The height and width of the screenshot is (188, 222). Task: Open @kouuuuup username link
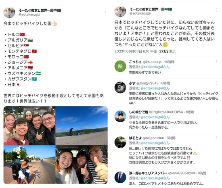tap(152, 62)
